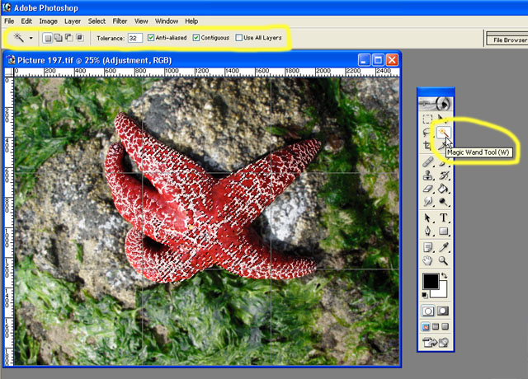The width and height of the screenshot is (528, 379).
Task: Choose New Selection mode in options bar
Action: [x=48, y=38]
